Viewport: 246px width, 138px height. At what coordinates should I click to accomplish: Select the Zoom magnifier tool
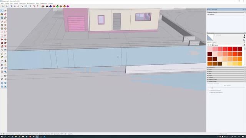[2, 68]
